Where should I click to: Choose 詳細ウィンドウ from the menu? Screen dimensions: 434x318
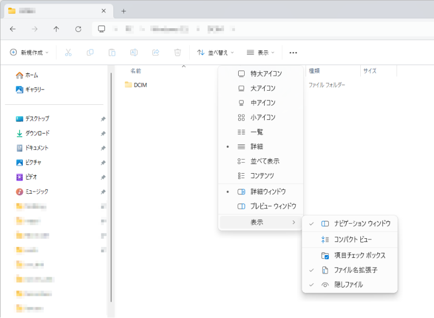pyautogui.click(x=270, y=191)
